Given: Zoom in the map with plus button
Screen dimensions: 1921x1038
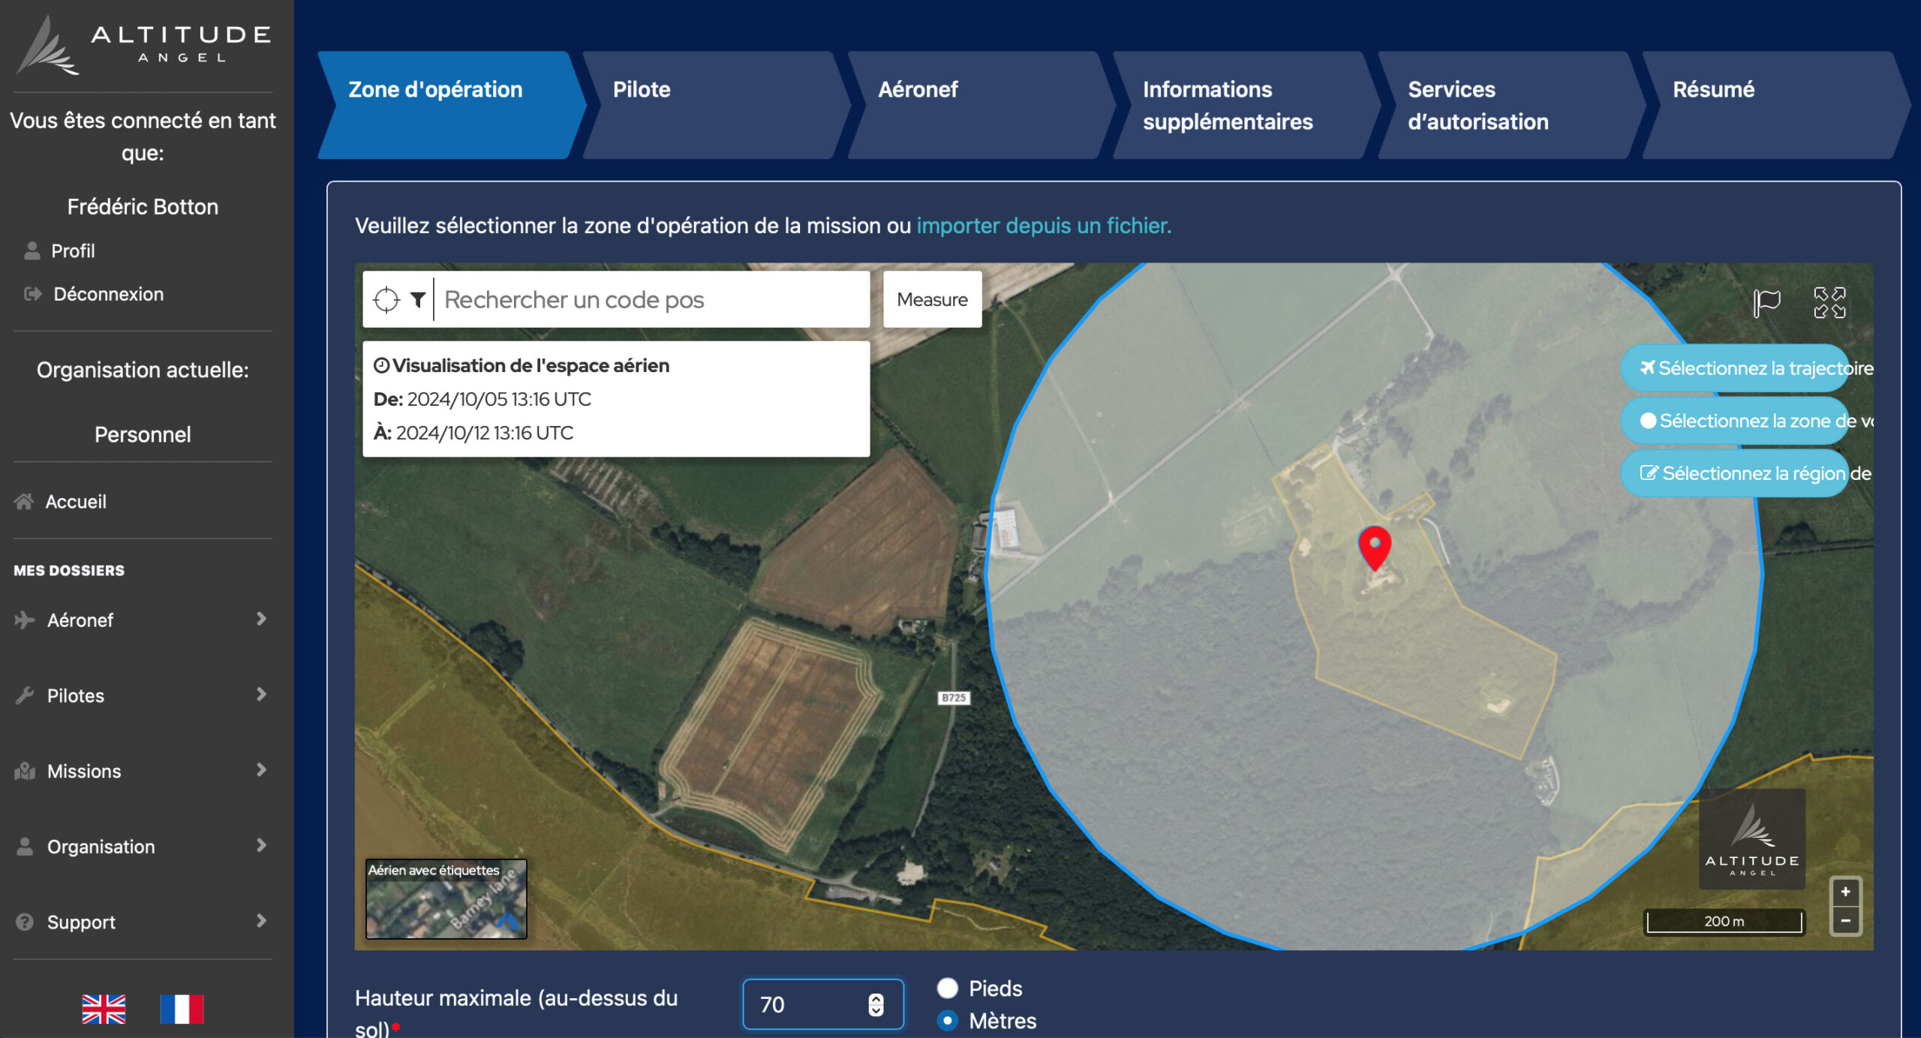Looking at the screenshot, I should pos(1845,892).
